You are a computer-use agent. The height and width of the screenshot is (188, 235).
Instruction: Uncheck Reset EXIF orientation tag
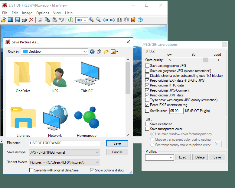[x=147, y=105]
